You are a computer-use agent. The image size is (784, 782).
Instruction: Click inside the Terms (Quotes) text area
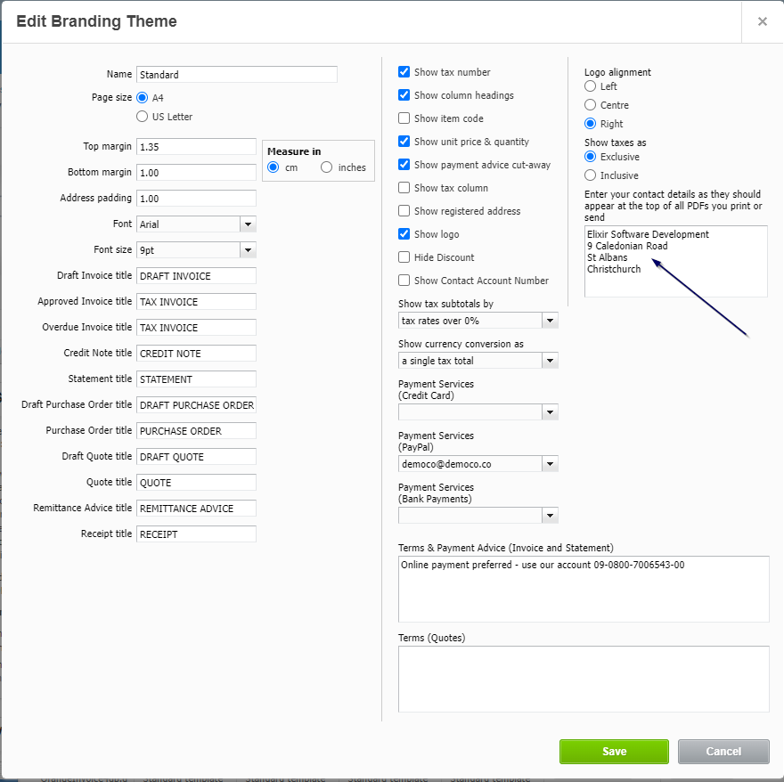pyautogui.click(x=584, y=679)
